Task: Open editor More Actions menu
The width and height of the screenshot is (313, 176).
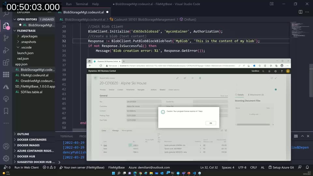Action: click(x=307, y=12)
